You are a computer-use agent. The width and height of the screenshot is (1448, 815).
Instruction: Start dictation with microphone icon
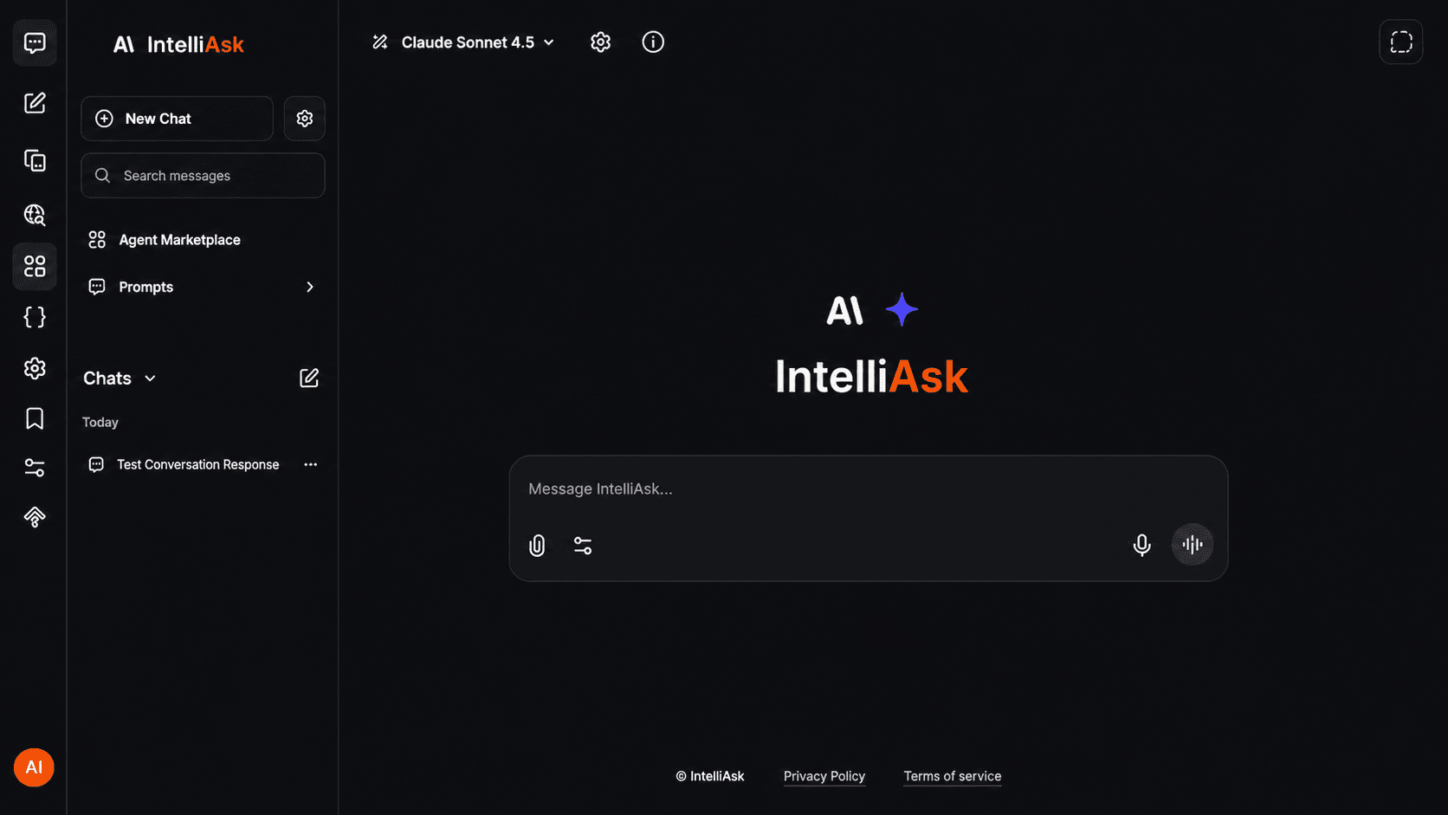[x=1142, y=545]
